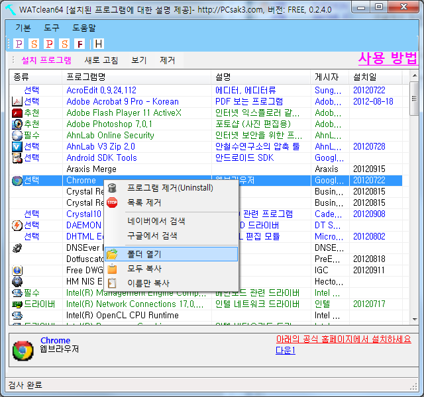Click the blue Chrome title in detail pane
The image size is (424, 397).
(55, 340)
